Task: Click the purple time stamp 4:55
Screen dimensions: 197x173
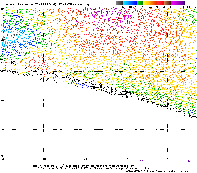Action: click(140, 162)
